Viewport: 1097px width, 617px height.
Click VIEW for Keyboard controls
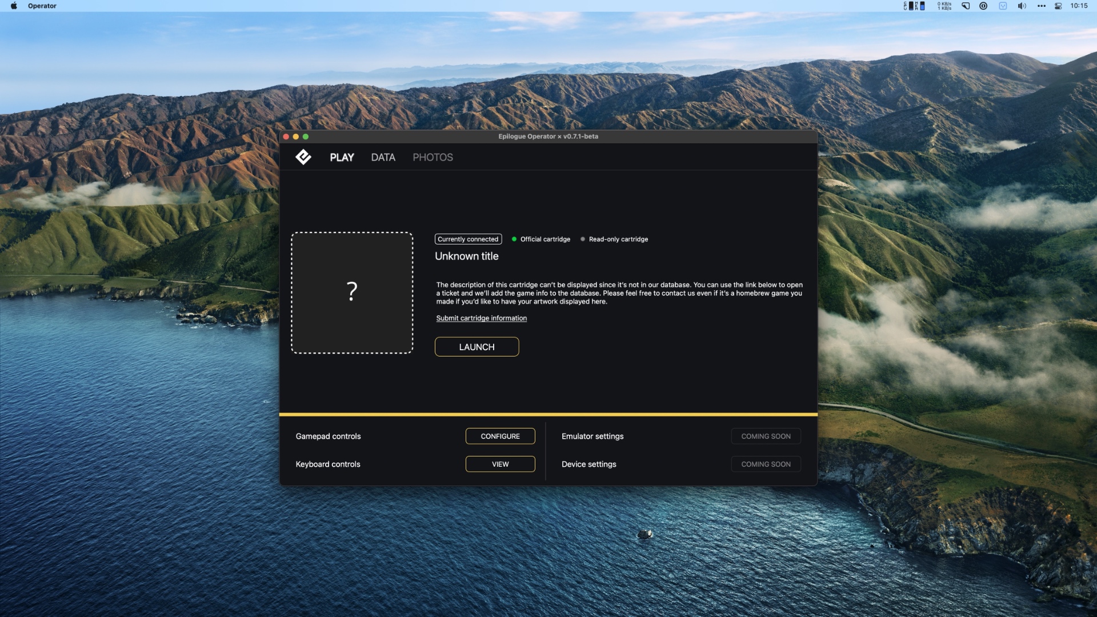(x=500, y=464)
